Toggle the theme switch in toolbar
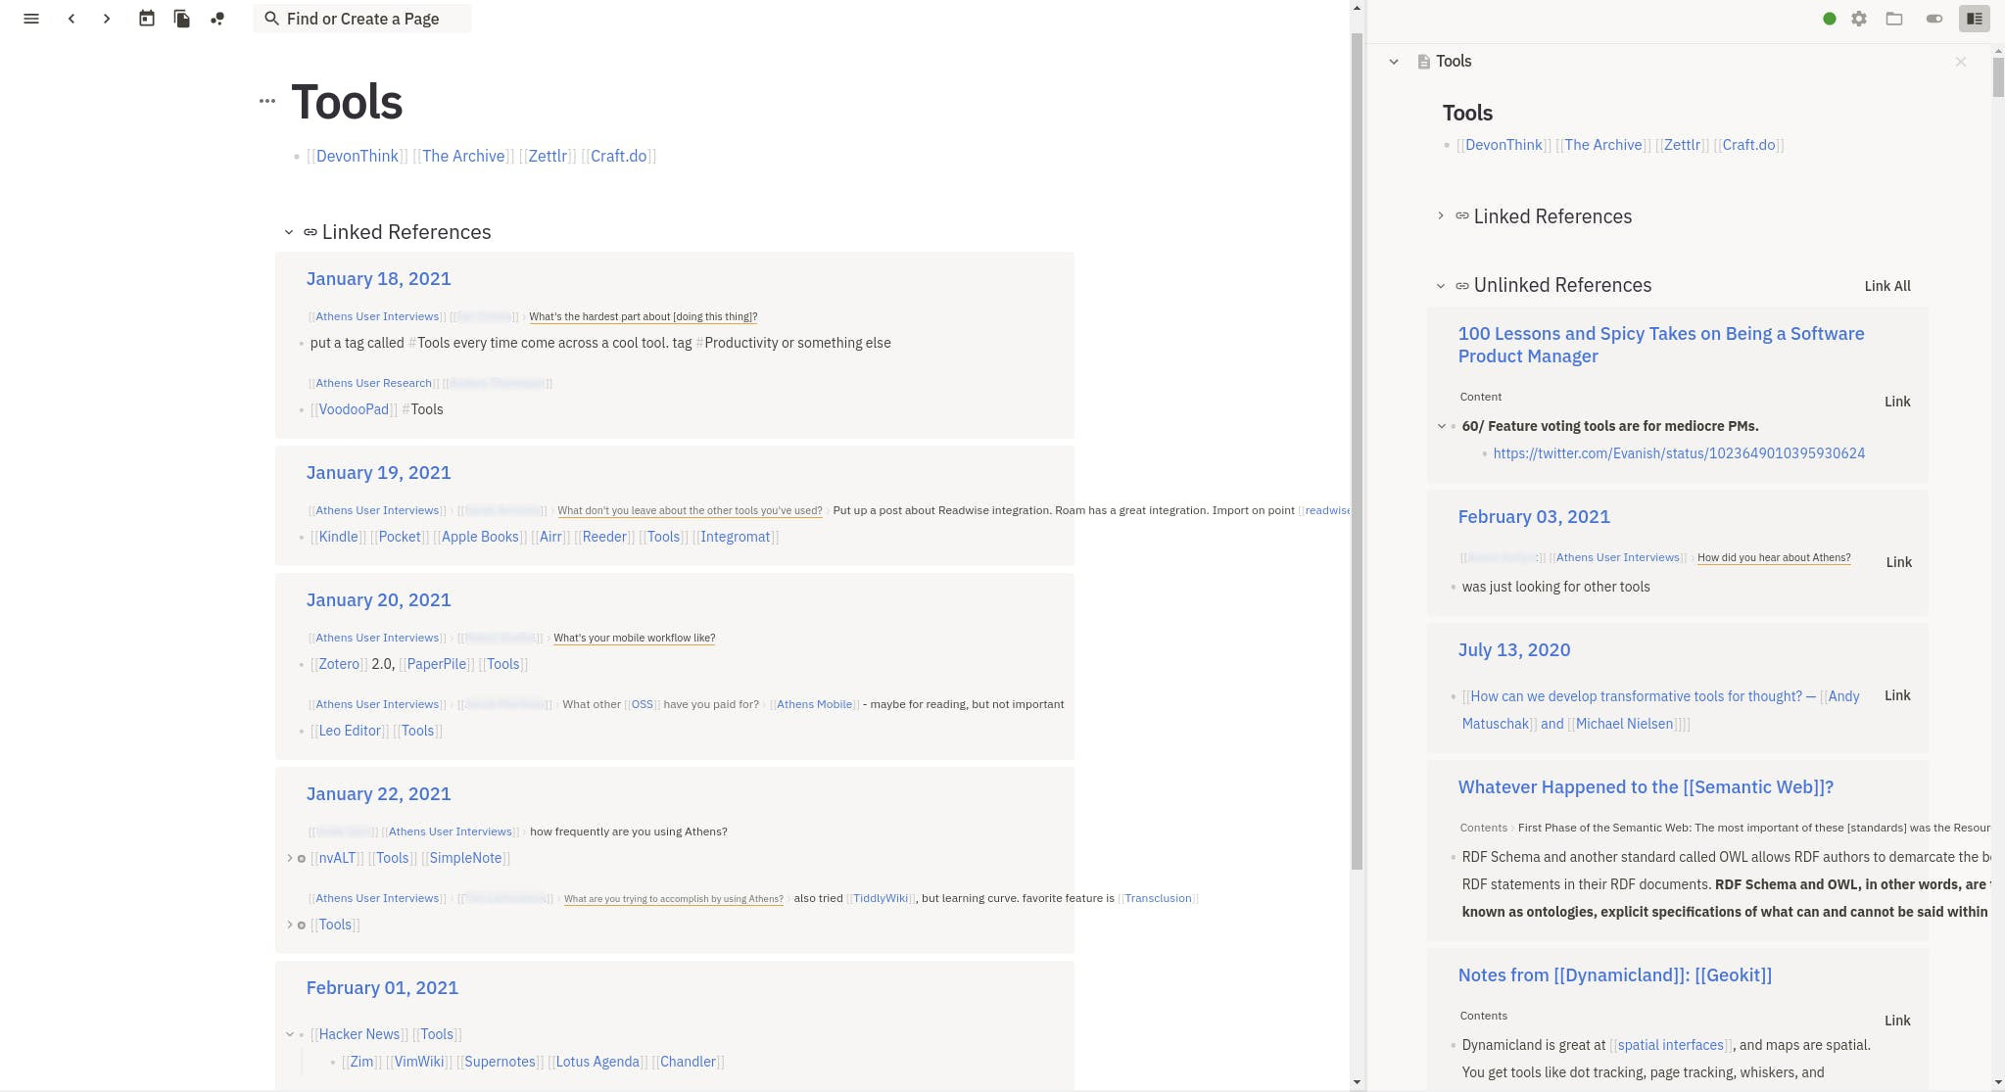The image size is (2005, 1092). 1933,19
